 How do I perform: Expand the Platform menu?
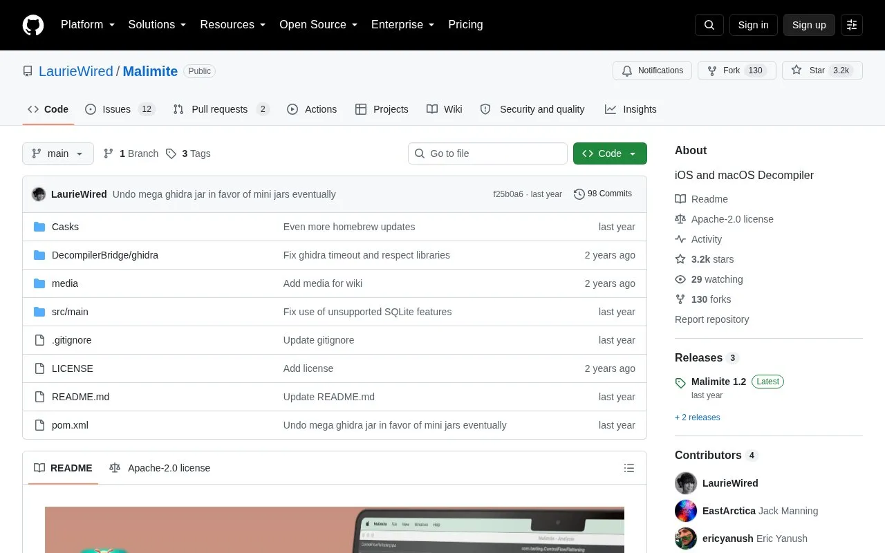(x=88, y=25)
